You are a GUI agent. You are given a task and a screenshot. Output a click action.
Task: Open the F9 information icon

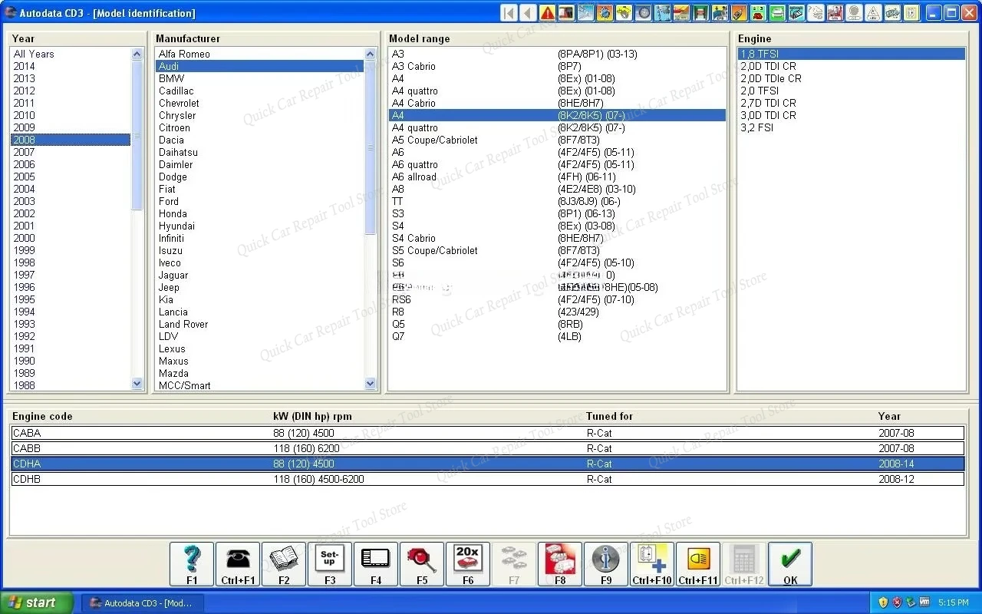[x=606, y=563]
